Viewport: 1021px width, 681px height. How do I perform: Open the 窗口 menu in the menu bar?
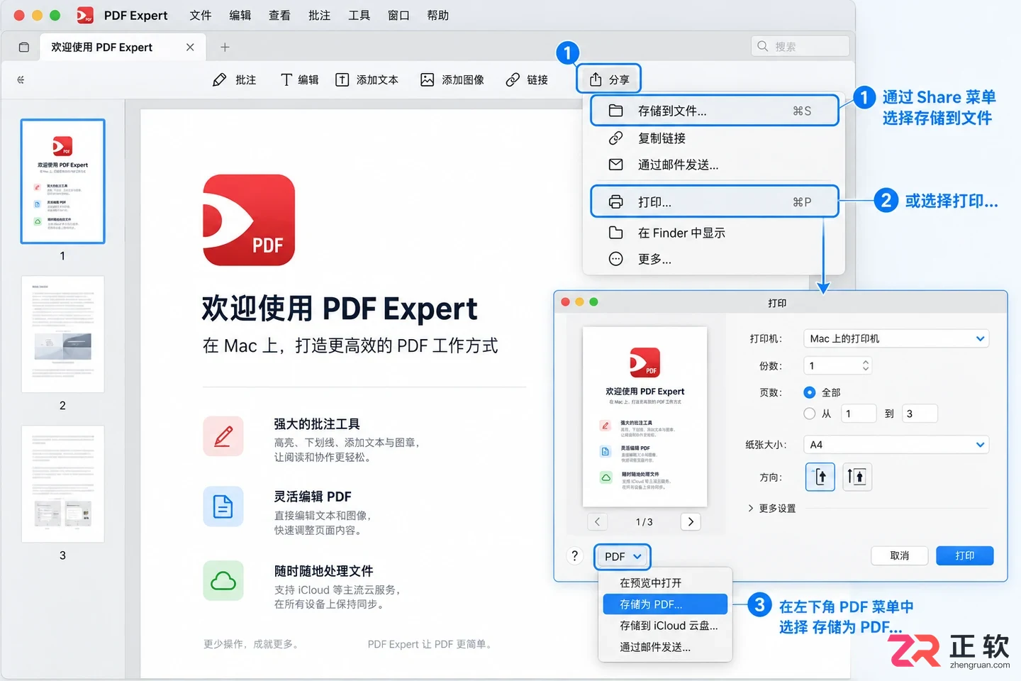[x=398, y=15]
